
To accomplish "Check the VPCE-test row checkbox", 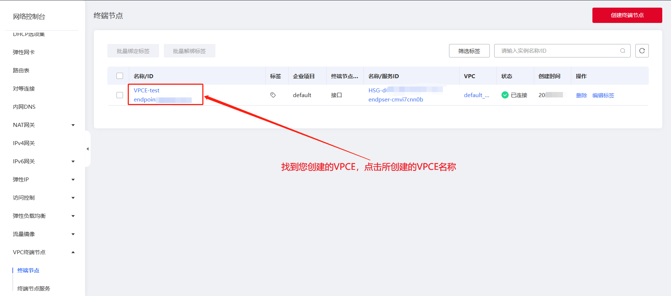I will click(x=120, y=95).
